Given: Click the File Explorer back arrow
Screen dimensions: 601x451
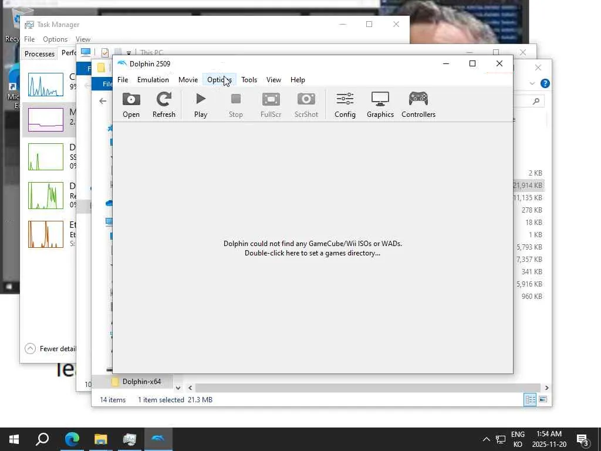Looking at the screenshot, I should (103, 101).
